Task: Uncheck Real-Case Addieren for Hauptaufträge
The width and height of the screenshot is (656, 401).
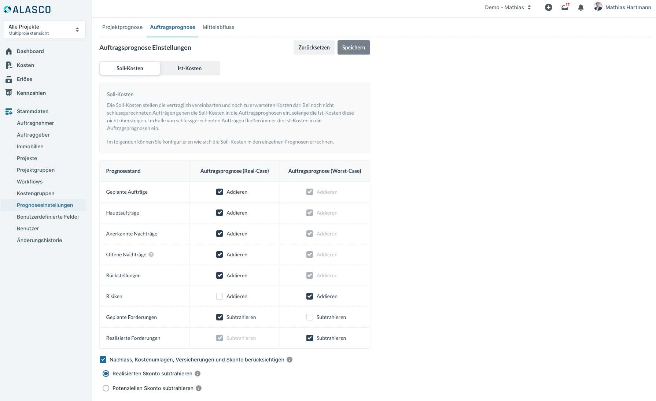Action: [x=220, y=213]
